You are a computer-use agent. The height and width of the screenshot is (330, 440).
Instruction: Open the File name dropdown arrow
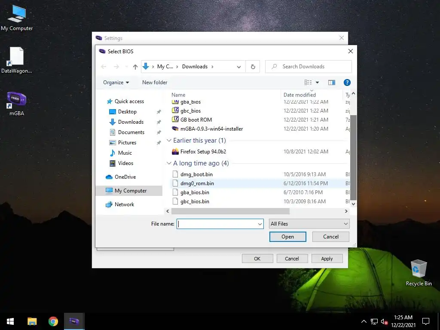[x=260, y=224]
